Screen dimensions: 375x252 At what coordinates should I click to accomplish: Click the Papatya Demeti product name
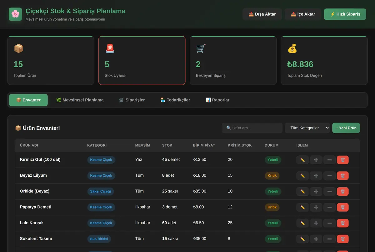click(36, 207)
